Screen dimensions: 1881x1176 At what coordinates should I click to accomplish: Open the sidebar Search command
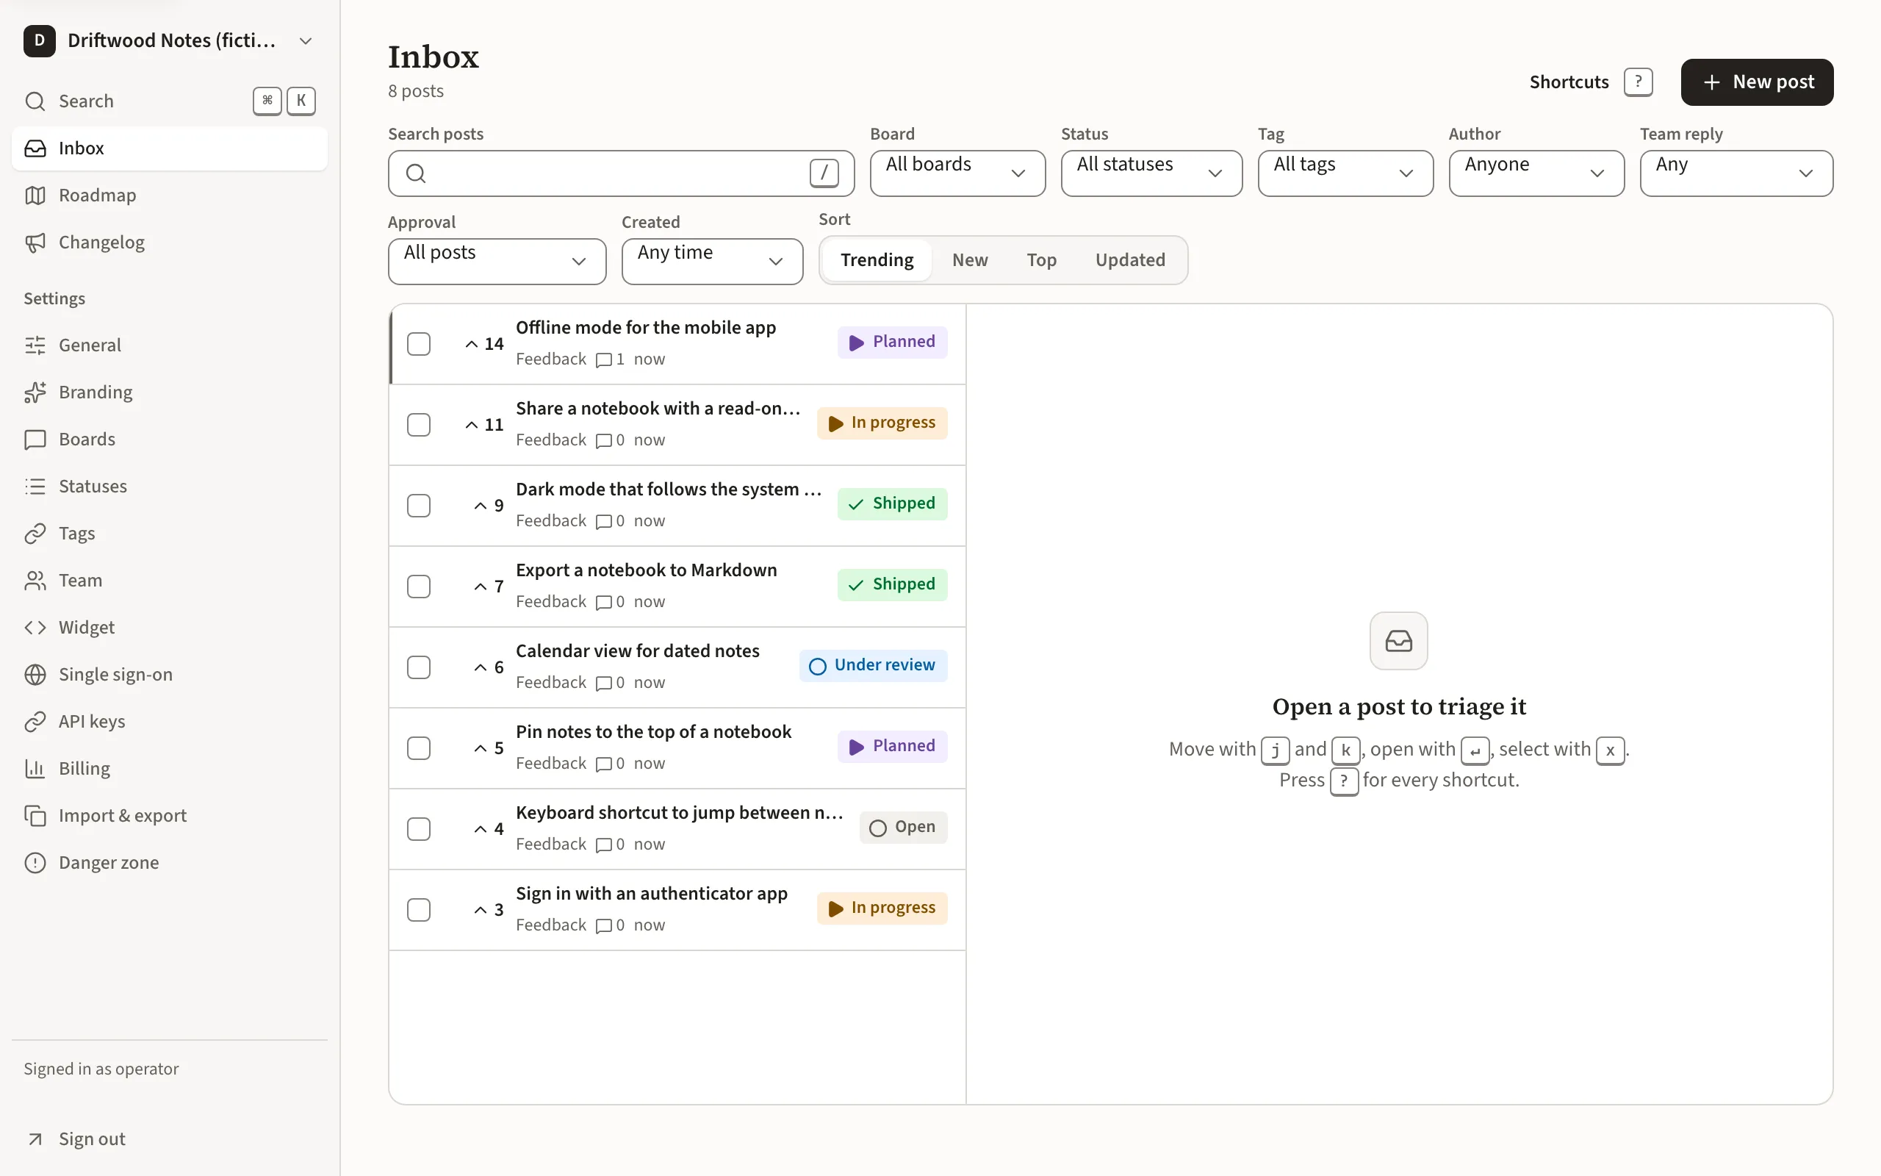[170, 101]
